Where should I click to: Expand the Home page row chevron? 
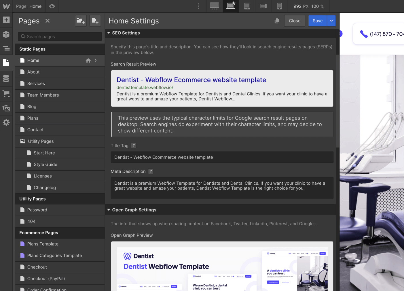point(95,61)
